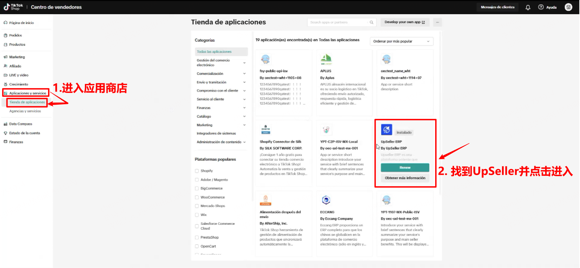Check the Shopify platform checkbox
Viewport: 580px width, 268px height.
click(197, 171)
